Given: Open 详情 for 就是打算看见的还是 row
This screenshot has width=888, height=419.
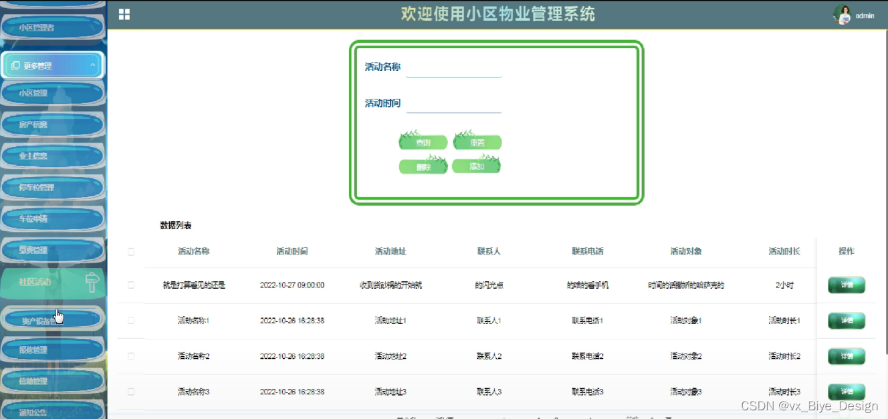Looking at the screenshot, I should pos(847,285).
